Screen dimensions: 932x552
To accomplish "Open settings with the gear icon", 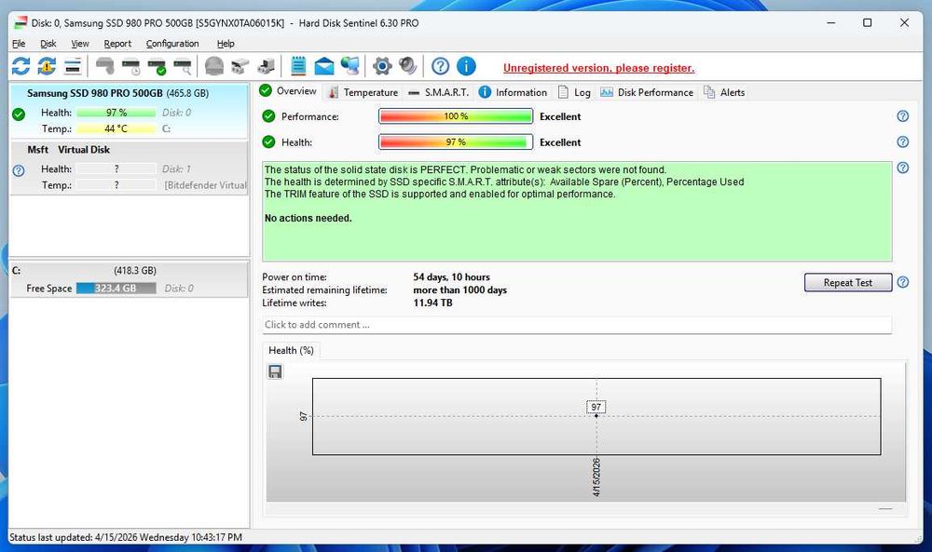I will pos(382,66).
